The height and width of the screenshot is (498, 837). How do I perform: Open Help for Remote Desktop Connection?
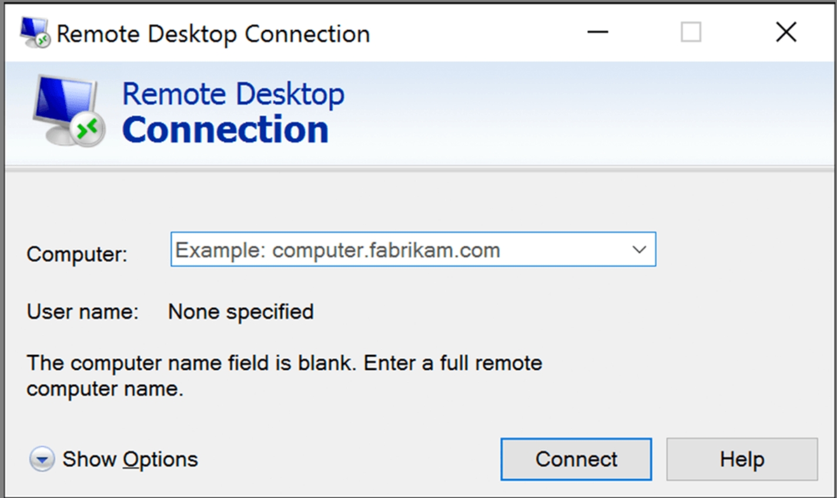point(742,459)
